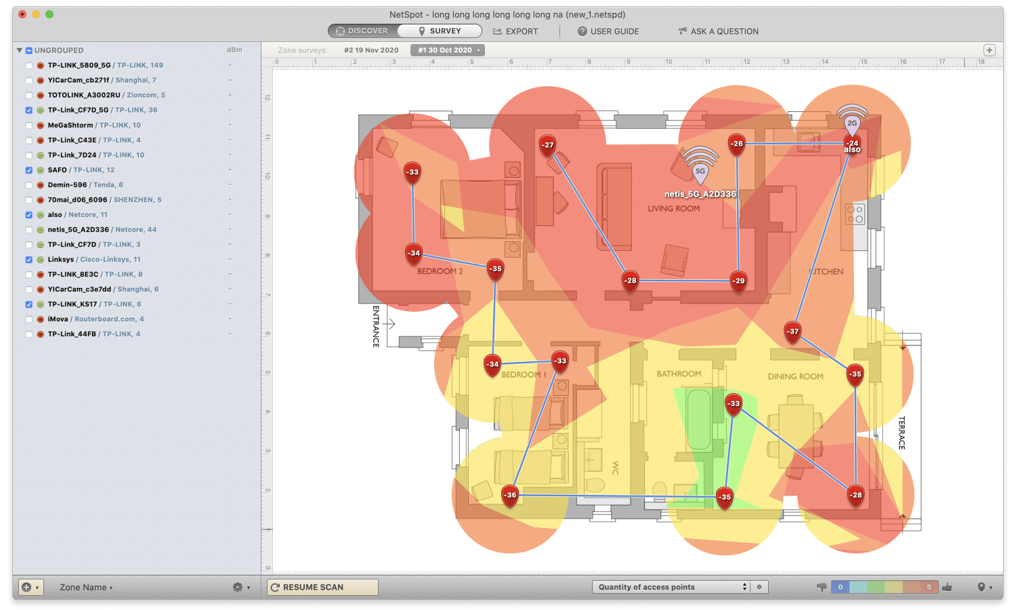Select the YICarCam_c3e7dd network row
The height and width of the screenshot is (610, 1016).
click(137, 289)
